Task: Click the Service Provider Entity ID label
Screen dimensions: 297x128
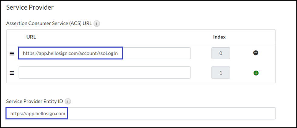Action: 35,101
